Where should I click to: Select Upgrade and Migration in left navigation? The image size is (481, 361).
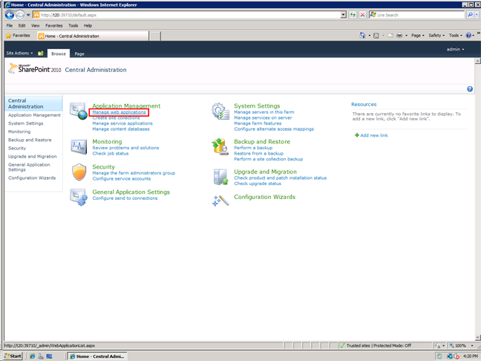(33, 157)
